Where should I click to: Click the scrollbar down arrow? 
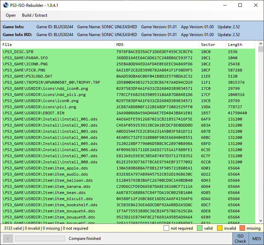pyautogui.click(x=261, y=220)
